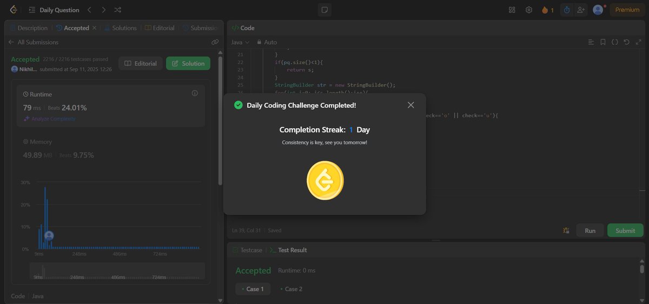Click the left panel vertical scrollbar
Image resolution: width=649 pixels, height=304 pixels.
tap(220, 120)
